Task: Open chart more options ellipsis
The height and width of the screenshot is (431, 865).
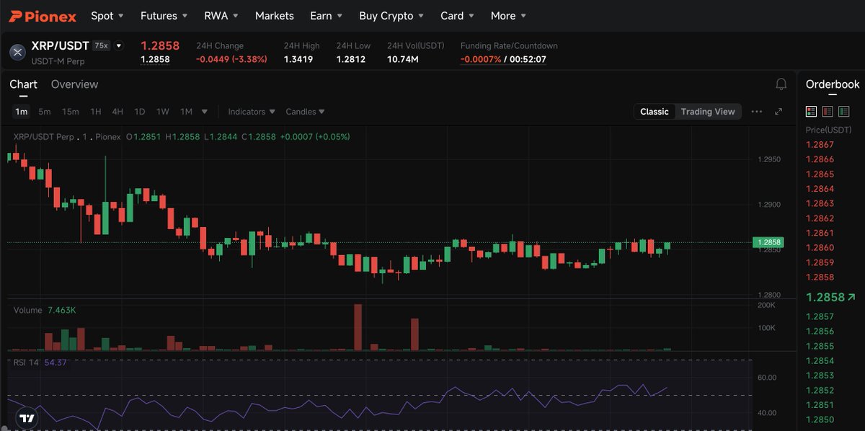Action: (756, 112)
